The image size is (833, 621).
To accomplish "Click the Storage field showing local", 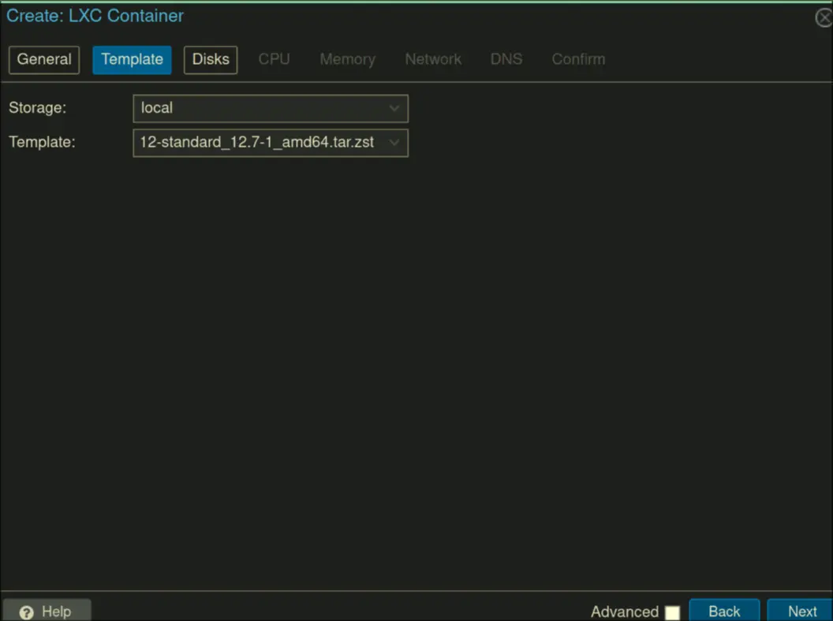I will [x=260, y=108].
